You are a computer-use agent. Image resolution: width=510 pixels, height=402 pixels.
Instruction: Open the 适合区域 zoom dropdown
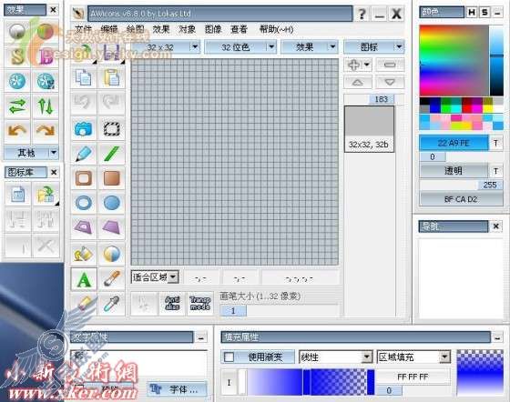point(173,277)
